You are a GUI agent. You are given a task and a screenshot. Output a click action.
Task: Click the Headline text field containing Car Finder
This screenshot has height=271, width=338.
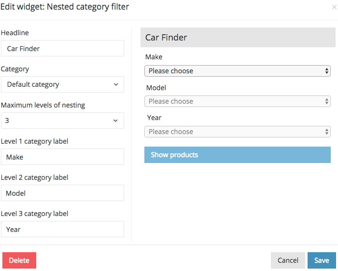tap(62, 49)
